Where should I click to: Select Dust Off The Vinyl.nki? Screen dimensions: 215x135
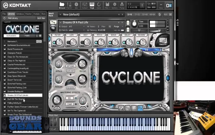(x=23, y=99)
